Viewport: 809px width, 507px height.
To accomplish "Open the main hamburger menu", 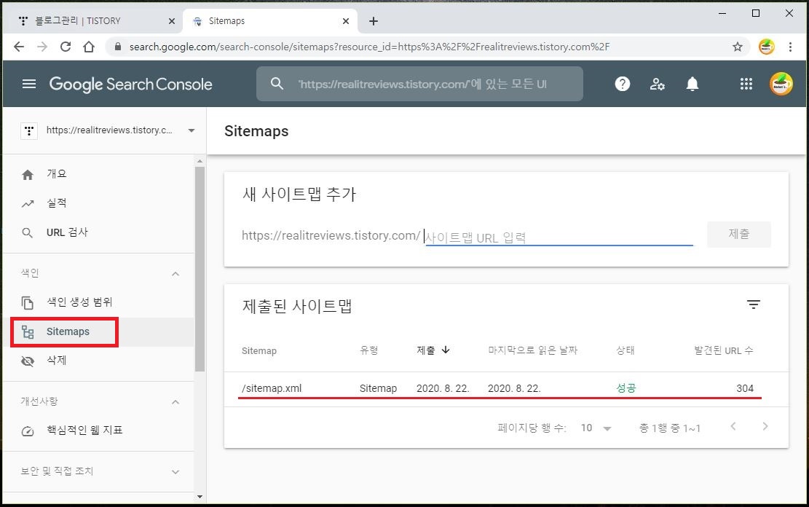I will 29,84.
